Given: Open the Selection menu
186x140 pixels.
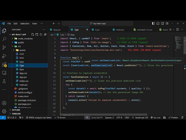Looking at the screenshot, I should coord(25,23).
